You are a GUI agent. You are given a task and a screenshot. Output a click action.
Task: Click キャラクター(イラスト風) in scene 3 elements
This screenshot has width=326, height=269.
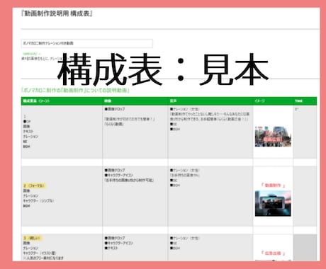pos(40,253)
